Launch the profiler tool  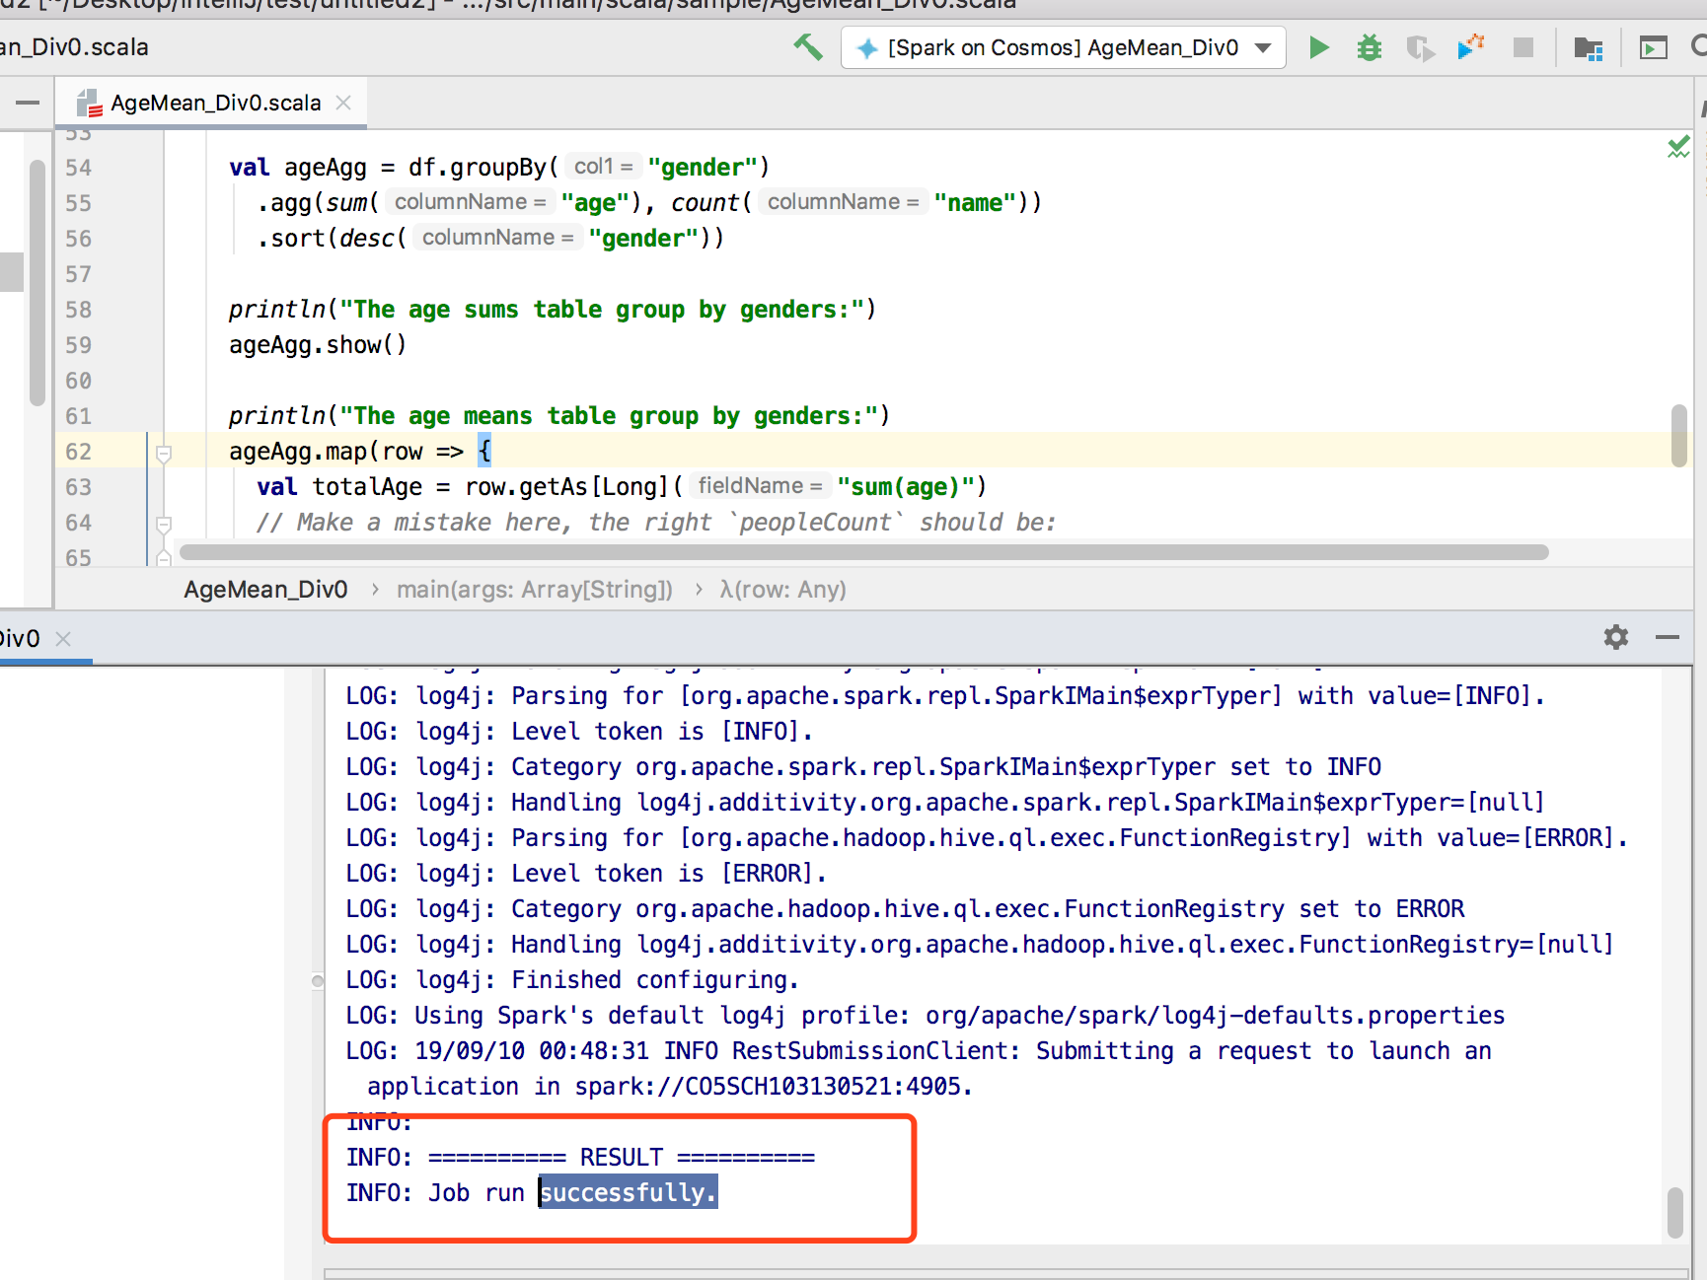coord(1471,46)
